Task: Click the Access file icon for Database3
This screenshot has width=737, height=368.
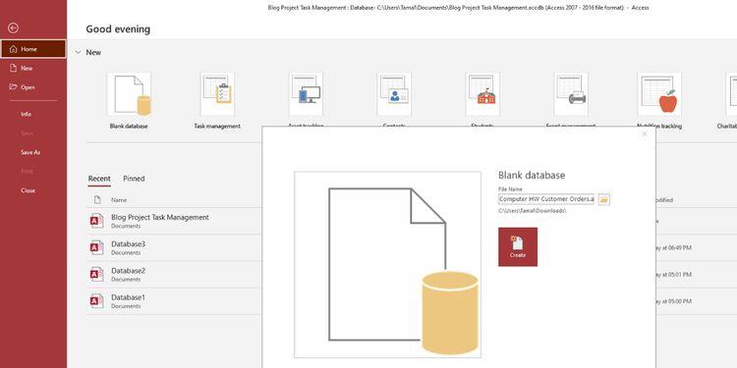Action: click(96, 247)
